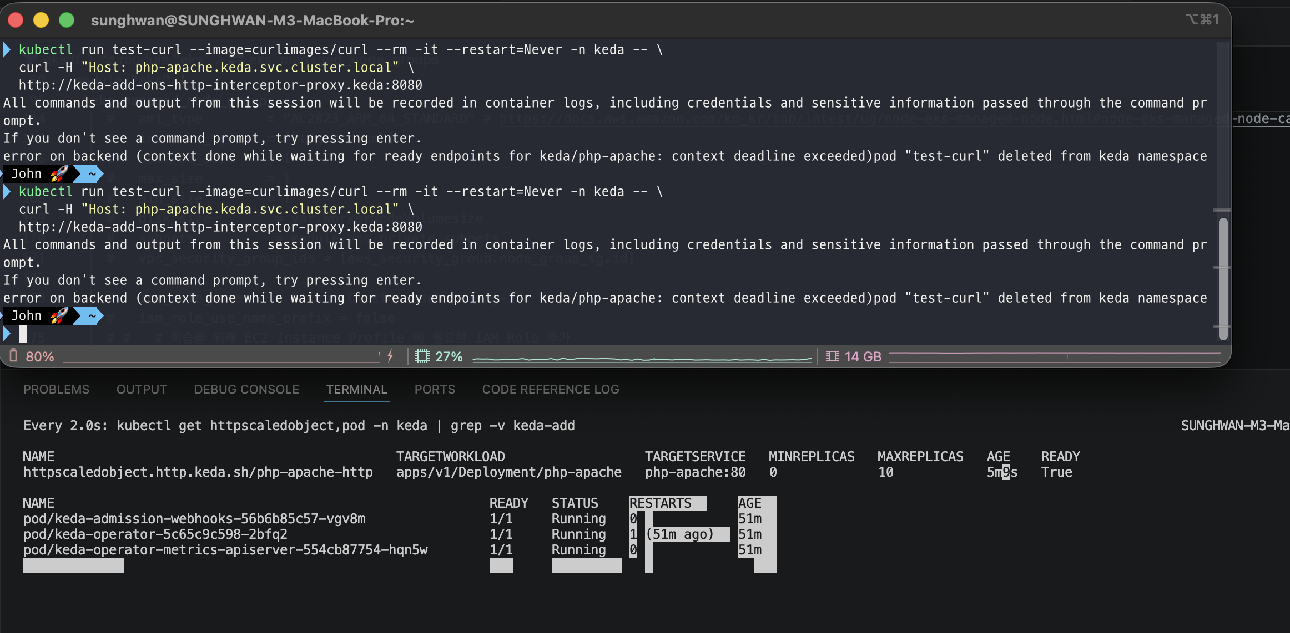Open the PORTS tab
This screenshot has width=1290, height=633.
tap(435, 389)
